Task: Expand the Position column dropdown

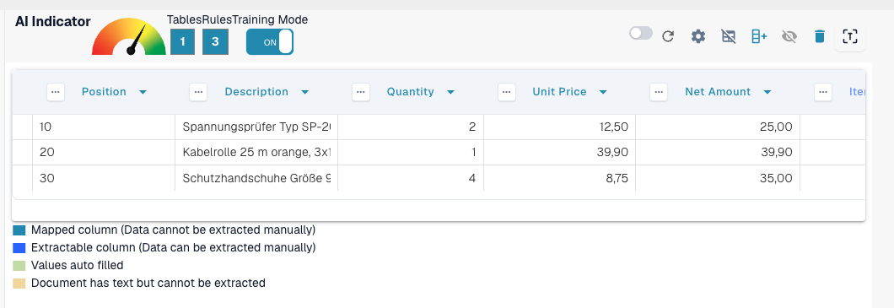Action: [143, 93]
